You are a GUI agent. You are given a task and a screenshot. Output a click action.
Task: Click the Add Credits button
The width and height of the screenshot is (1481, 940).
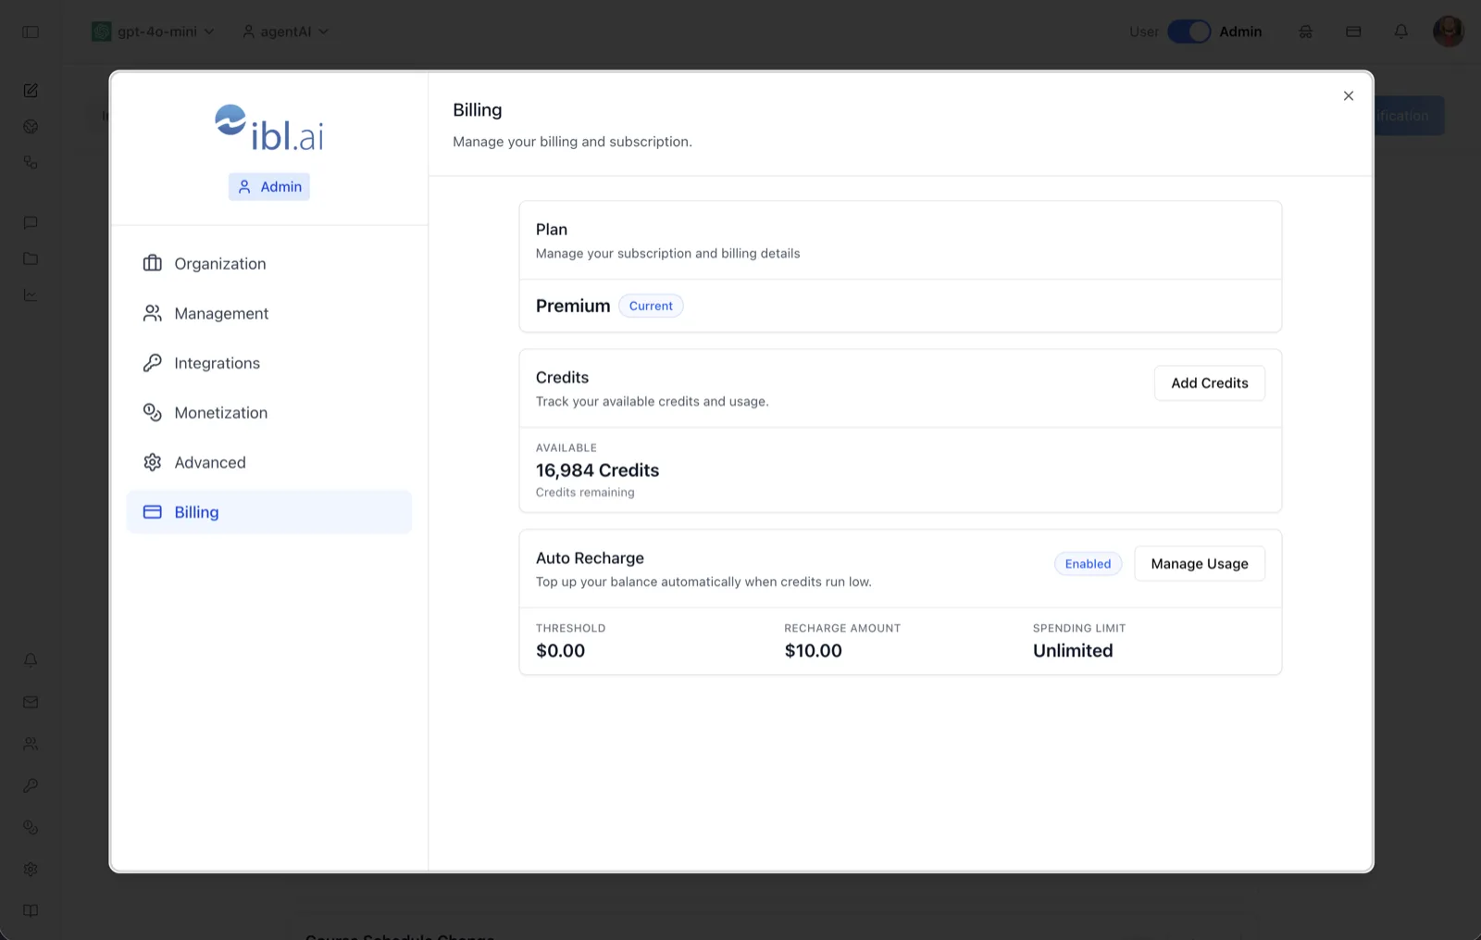(1209, 383)
